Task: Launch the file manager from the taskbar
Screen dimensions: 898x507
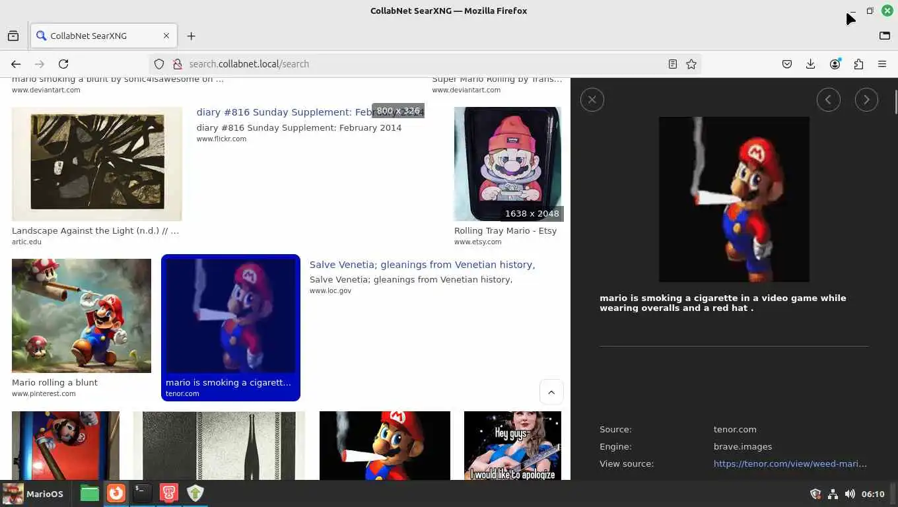Action: tap(90, 493)
